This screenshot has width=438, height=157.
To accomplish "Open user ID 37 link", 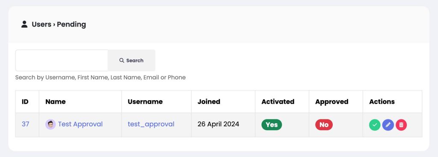I will (x=25, y=124).
